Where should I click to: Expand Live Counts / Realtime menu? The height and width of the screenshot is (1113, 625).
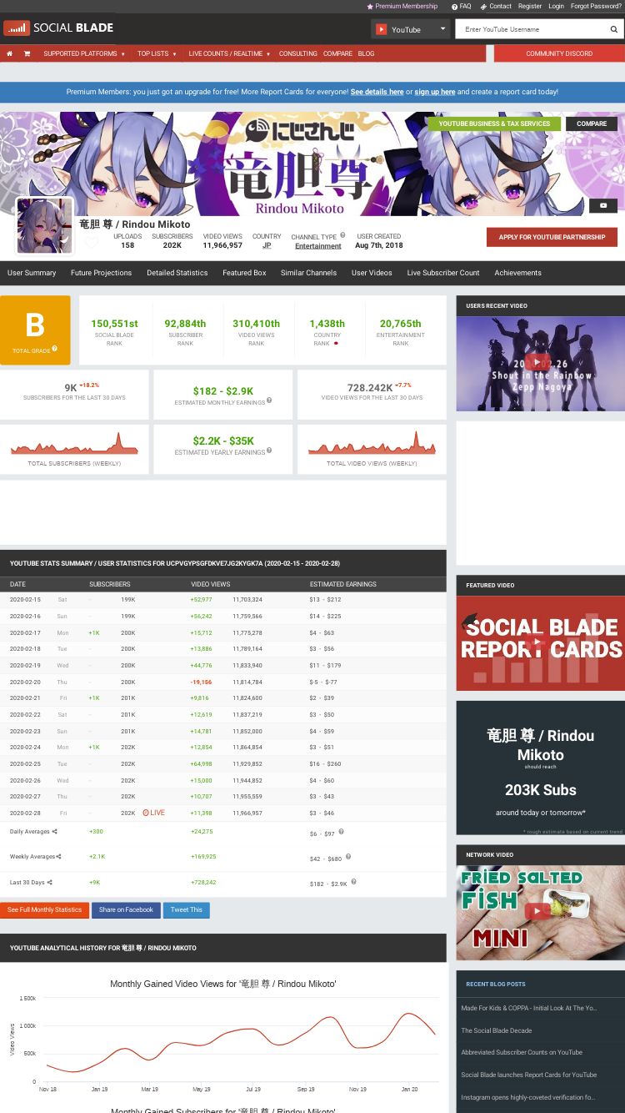229,53
